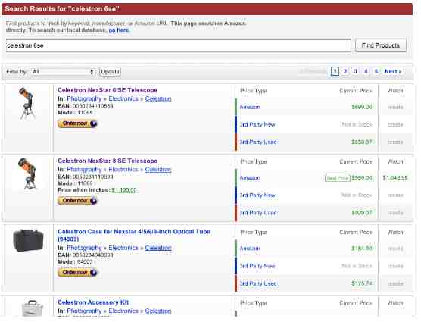Click Order now for NexStar 6 SE

click(x=77, y=123)
